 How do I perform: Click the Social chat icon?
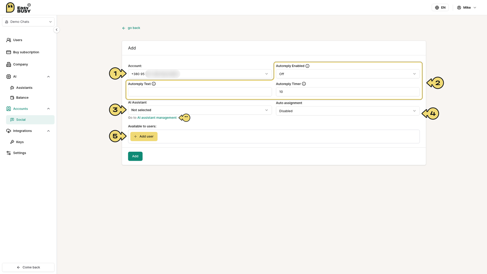[12, 120]
